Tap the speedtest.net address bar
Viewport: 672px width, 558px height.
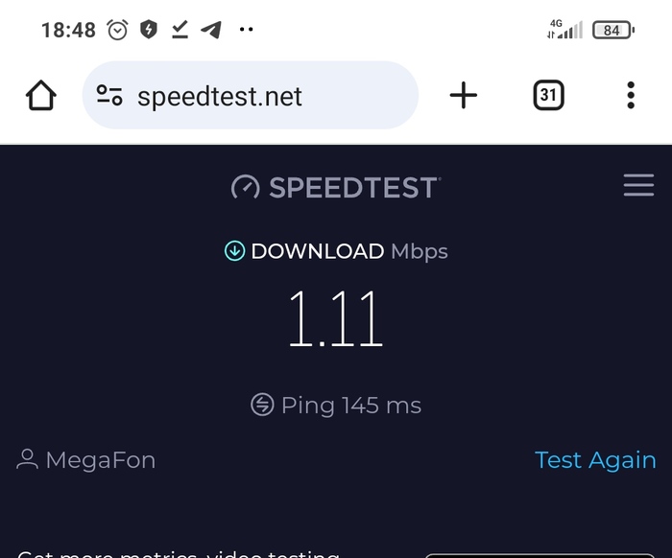pyautogui.click(x=250, y=96)
